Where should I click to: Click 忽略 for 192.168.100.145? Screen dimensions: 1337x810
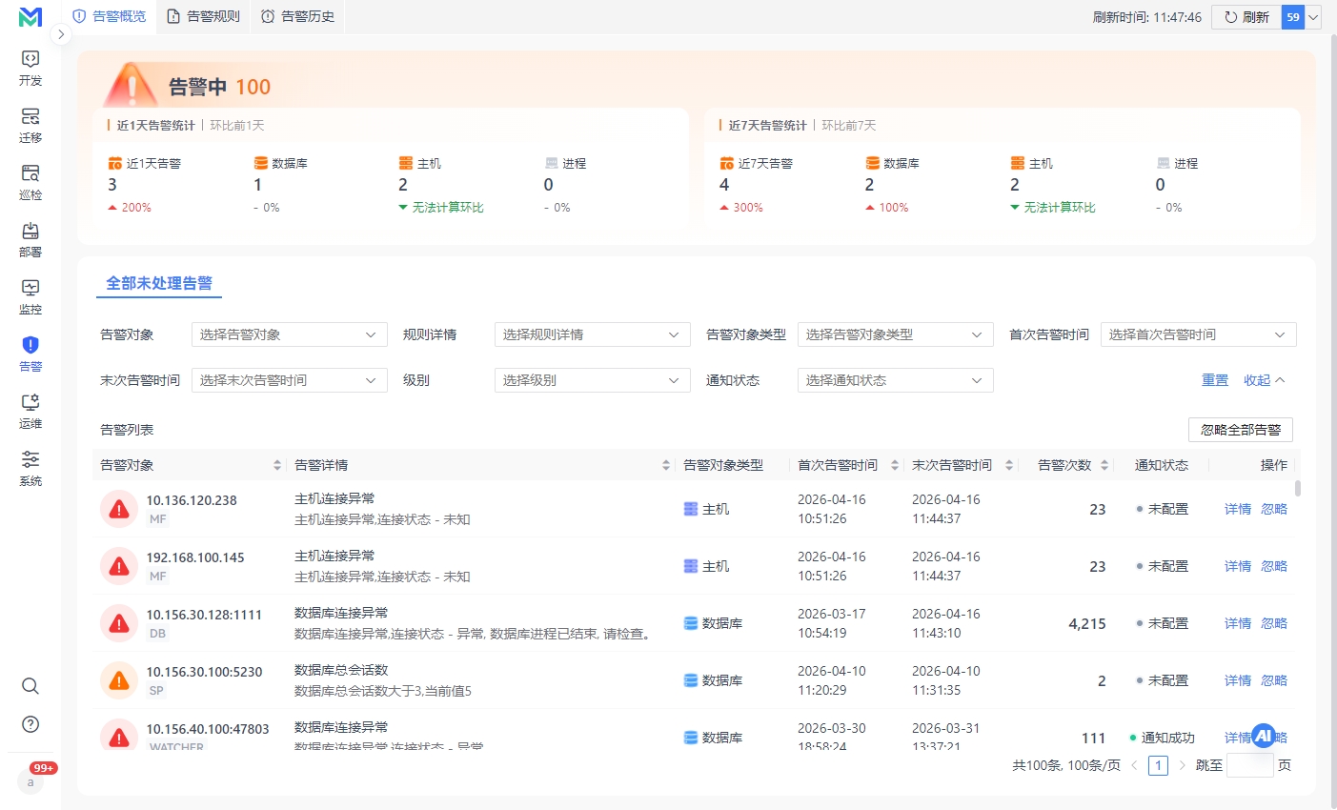(1274, 566)
